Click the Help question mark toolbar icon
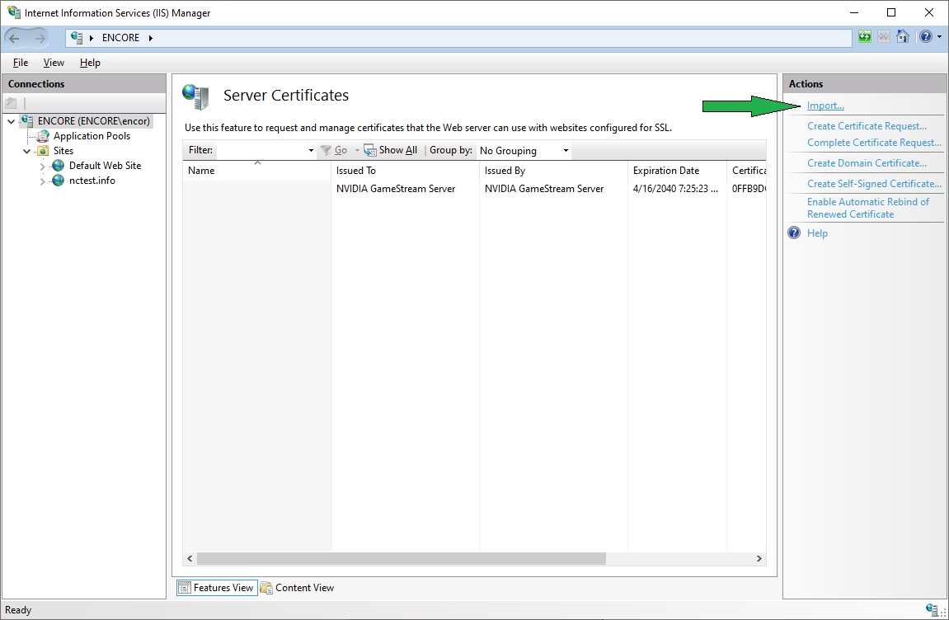Image resolution: width=949 pixels, height=620 pixels. click(925, 37)
